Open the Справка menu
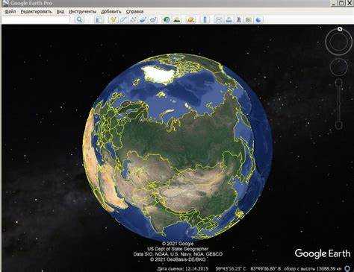 tap(134, 11)
